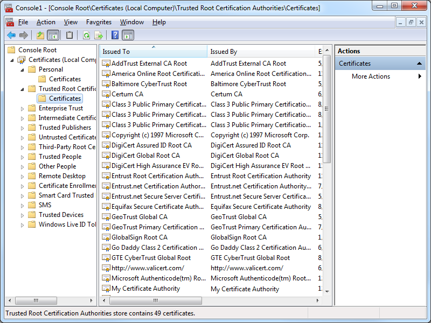431x323 pixels.
Task: Open the Action menu
Action: click(46, 22)
